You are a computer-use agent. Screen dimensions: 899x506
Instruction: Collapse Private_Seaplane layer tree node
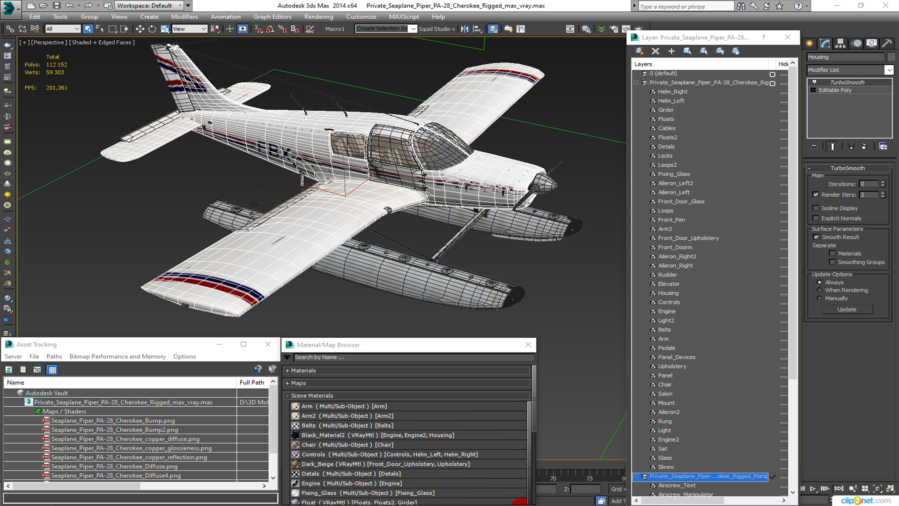click(636, 83)
